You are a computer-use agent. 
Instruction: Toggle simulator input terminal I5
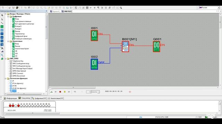(x=29, y=106)
